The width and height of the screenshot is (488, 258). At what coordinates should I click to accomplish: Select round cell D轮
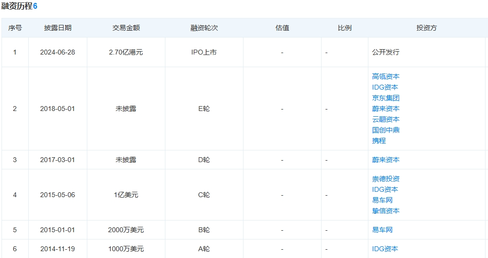point(204,160)
